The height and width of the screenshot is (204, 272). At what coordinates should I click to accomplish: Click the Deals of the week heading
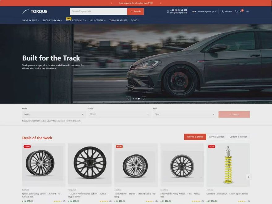(x=37, y=138)
